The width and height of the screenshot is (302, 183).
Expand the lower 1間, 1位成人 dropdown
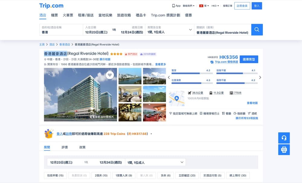tap(156, 162)
